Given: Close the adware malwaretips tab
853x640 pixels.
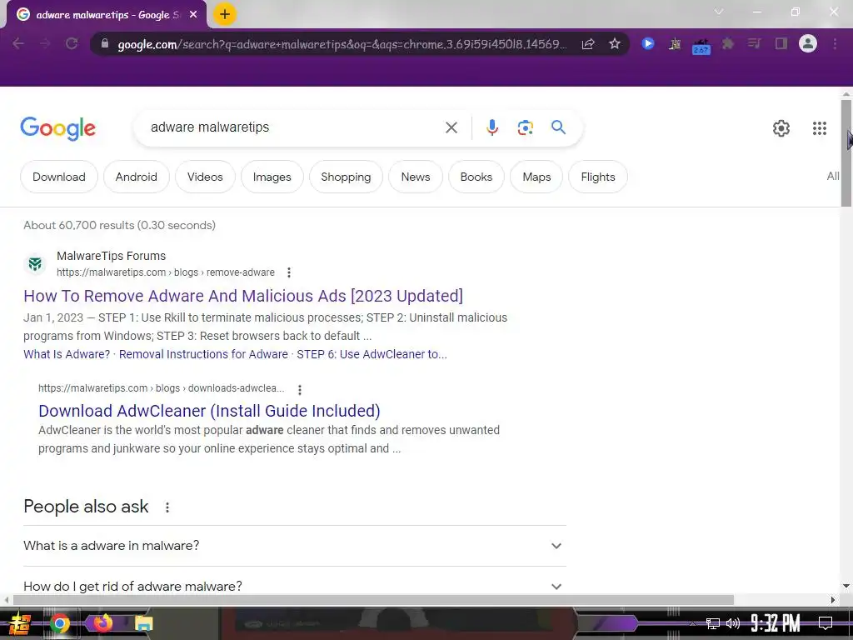Looking at the screenshot, I should coord(193,15).
